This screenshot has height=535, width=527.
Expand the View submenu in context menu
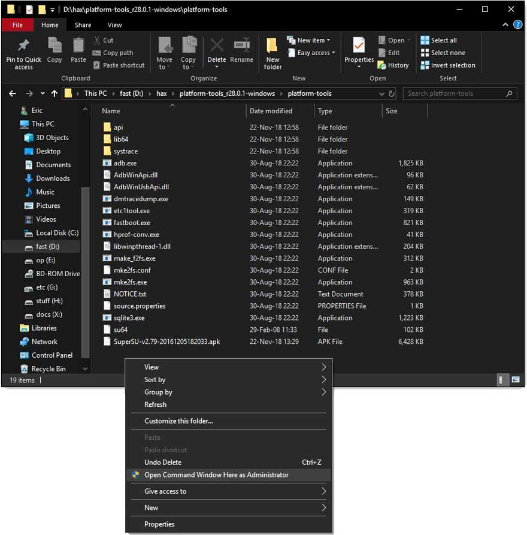[229, 367]
